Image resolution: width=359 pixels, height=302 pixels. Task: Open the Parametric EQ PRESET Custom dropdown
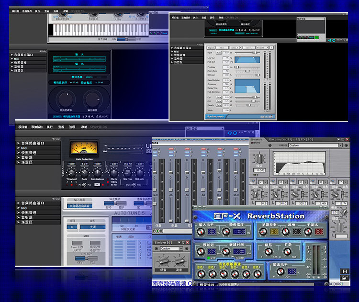315,145
